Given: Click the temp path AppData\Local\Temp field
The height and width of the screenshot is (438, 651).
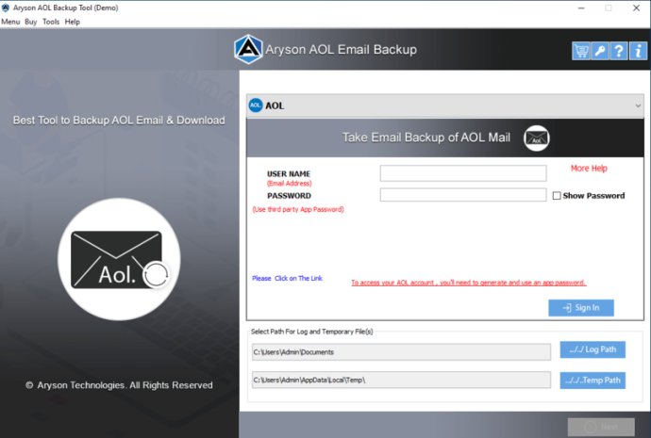Looking at the screenshot, I should 401,380.
